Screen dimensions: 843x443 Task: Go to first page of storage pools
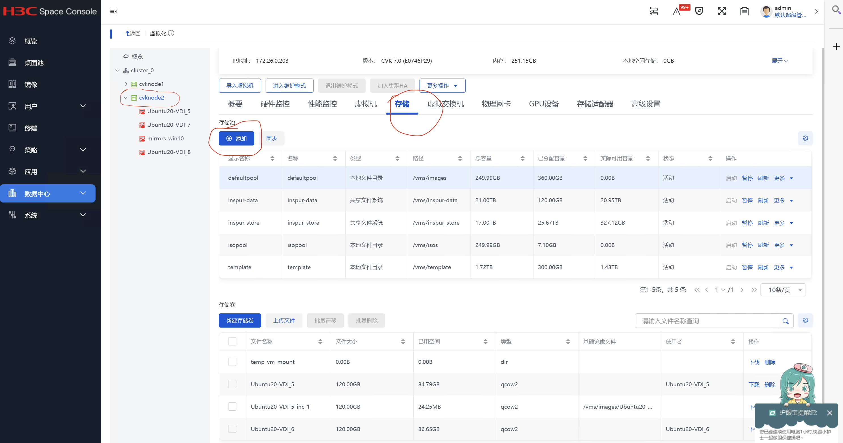click(x=697, y=290)
